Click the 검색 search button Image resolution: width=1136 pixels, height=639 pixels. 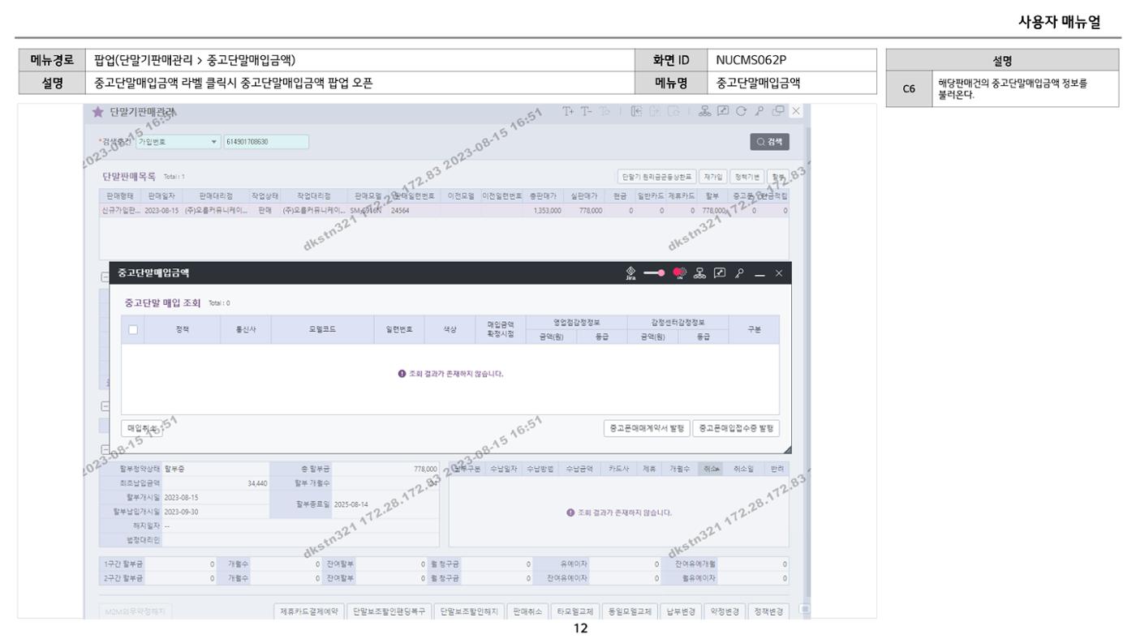(x=771, y=142)
